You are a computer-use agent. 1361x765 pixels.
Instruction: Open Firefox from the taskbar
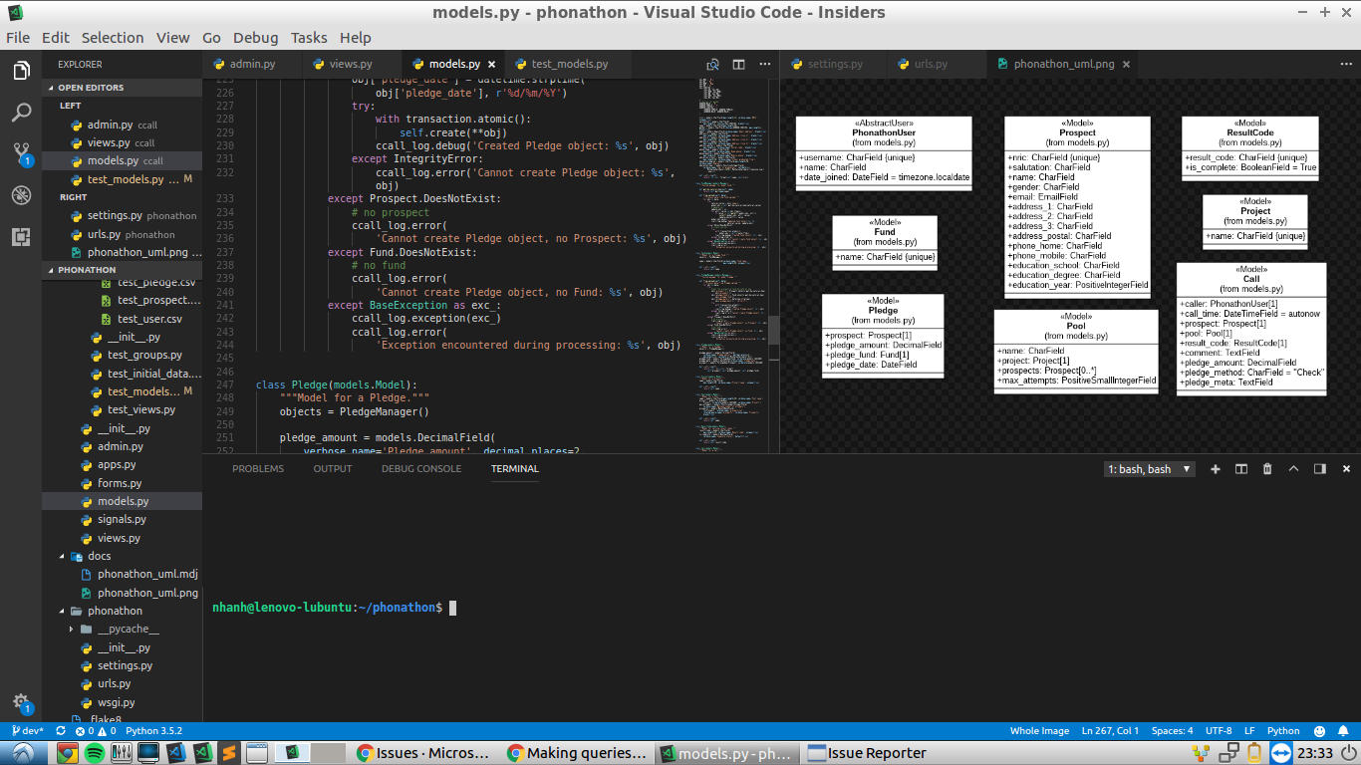tap(66, 752)
